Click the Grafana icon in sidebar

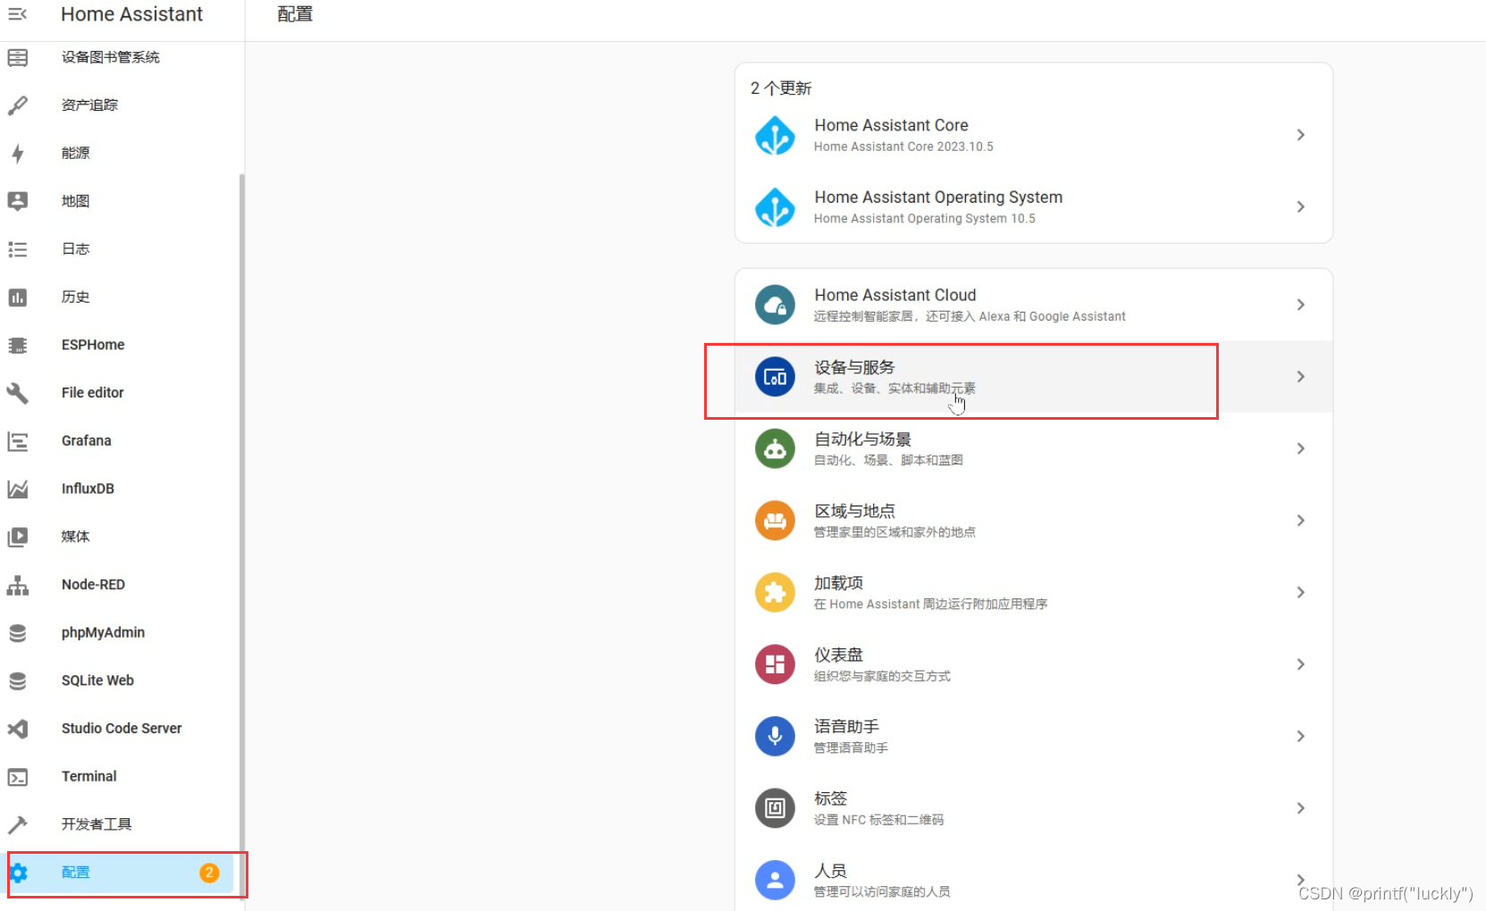[x=18, y=441]
